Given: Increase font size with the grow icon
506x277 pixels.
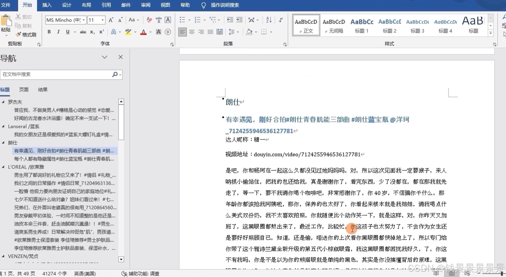Looking at the screenshot, I should [111, 20].
